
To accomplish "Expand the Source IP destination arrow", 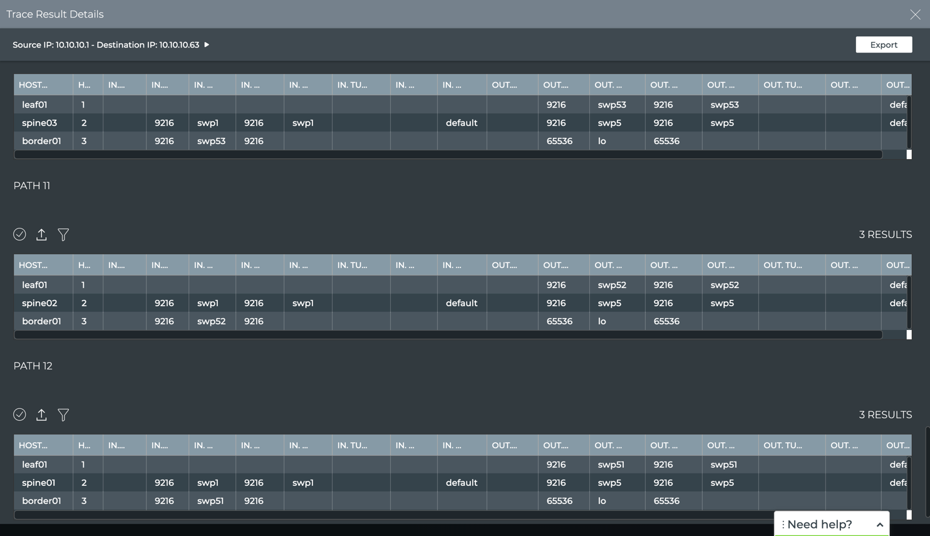I will (x=207, y=45).
